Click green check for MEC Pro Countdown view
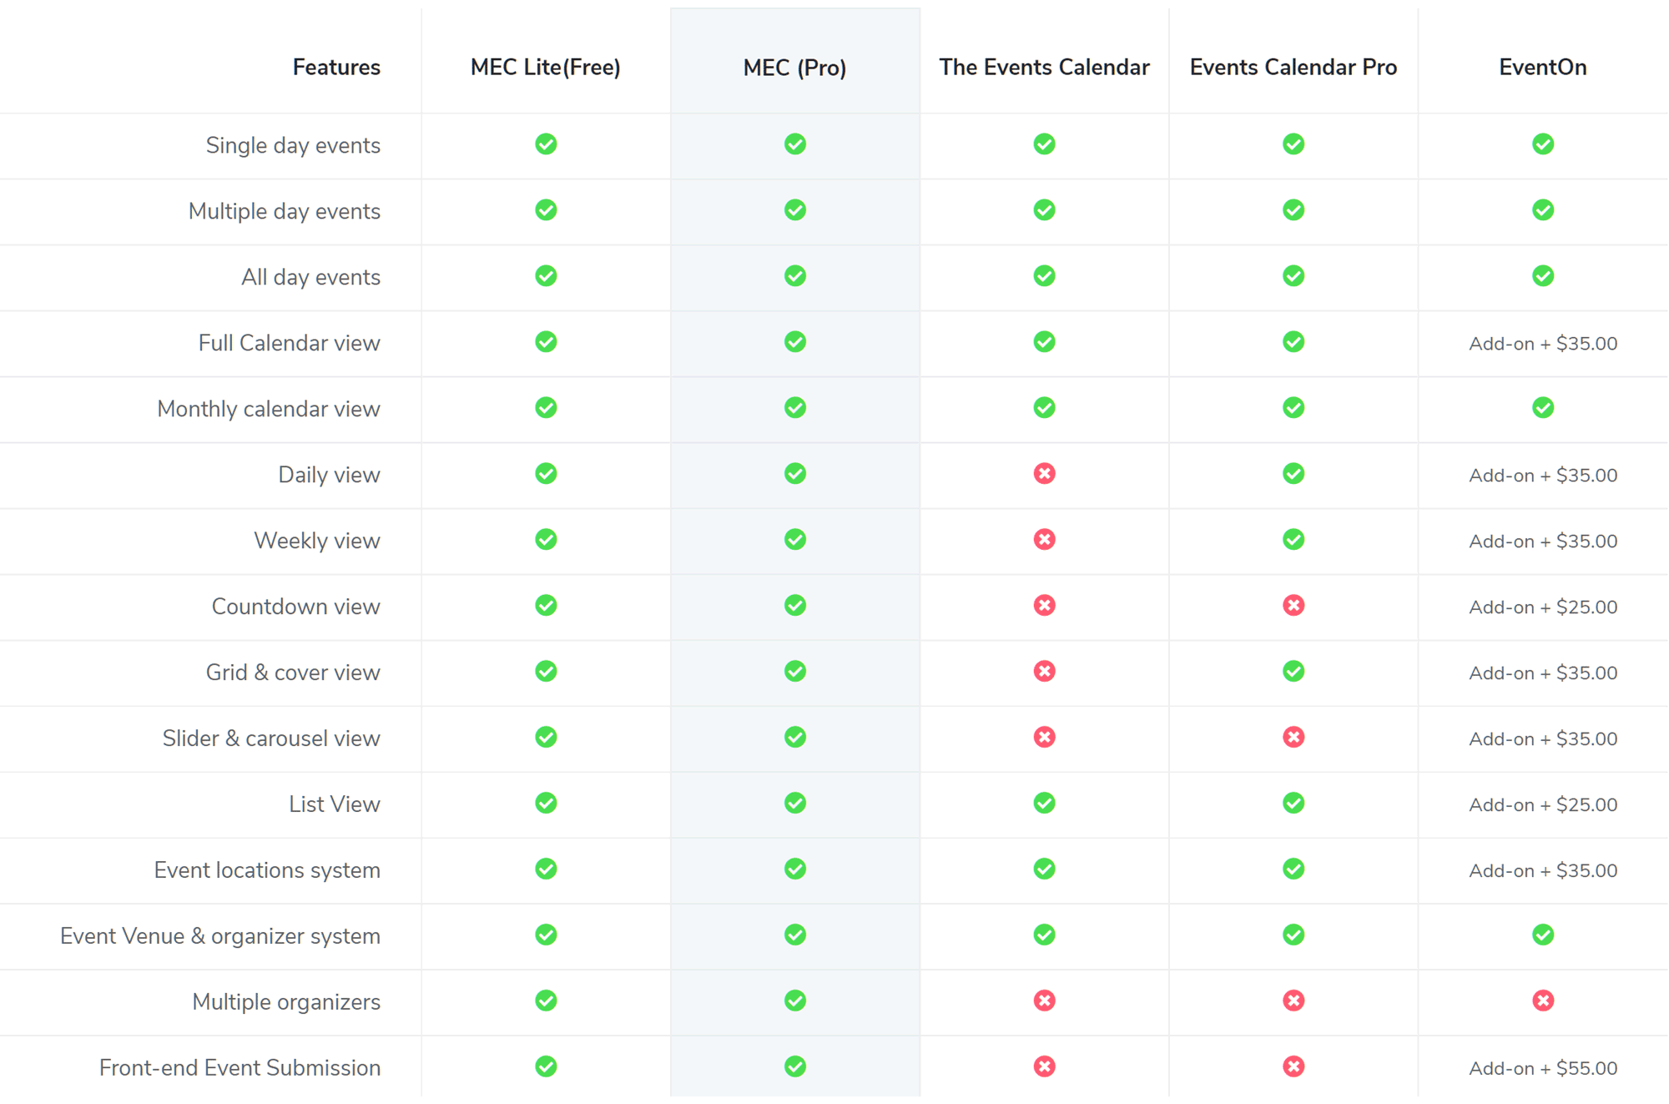Screen dimensions: 1669x1104 [794, 606]
